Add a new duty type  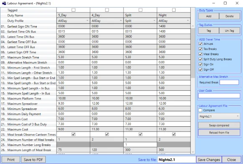coord(209,16)
